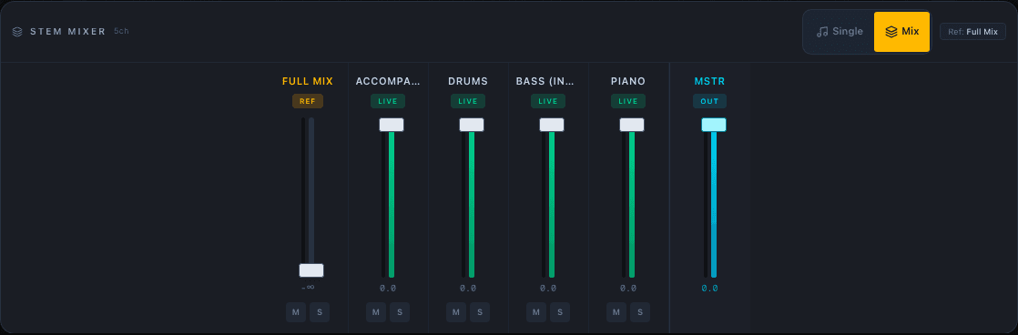Click the 0.0 value under Bass fader
Screen dimensions: 1018x335
(548, 289)
